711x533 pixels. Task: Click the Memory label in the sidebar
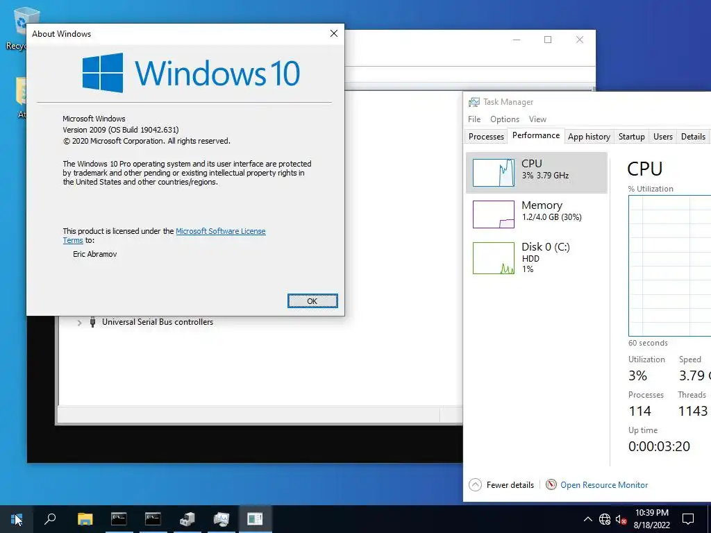tap(542, 205)
